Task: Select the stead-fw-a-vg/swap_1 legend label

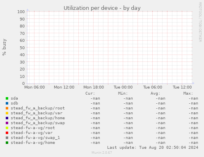Action: pyautogui.click(x=35, y=138)
